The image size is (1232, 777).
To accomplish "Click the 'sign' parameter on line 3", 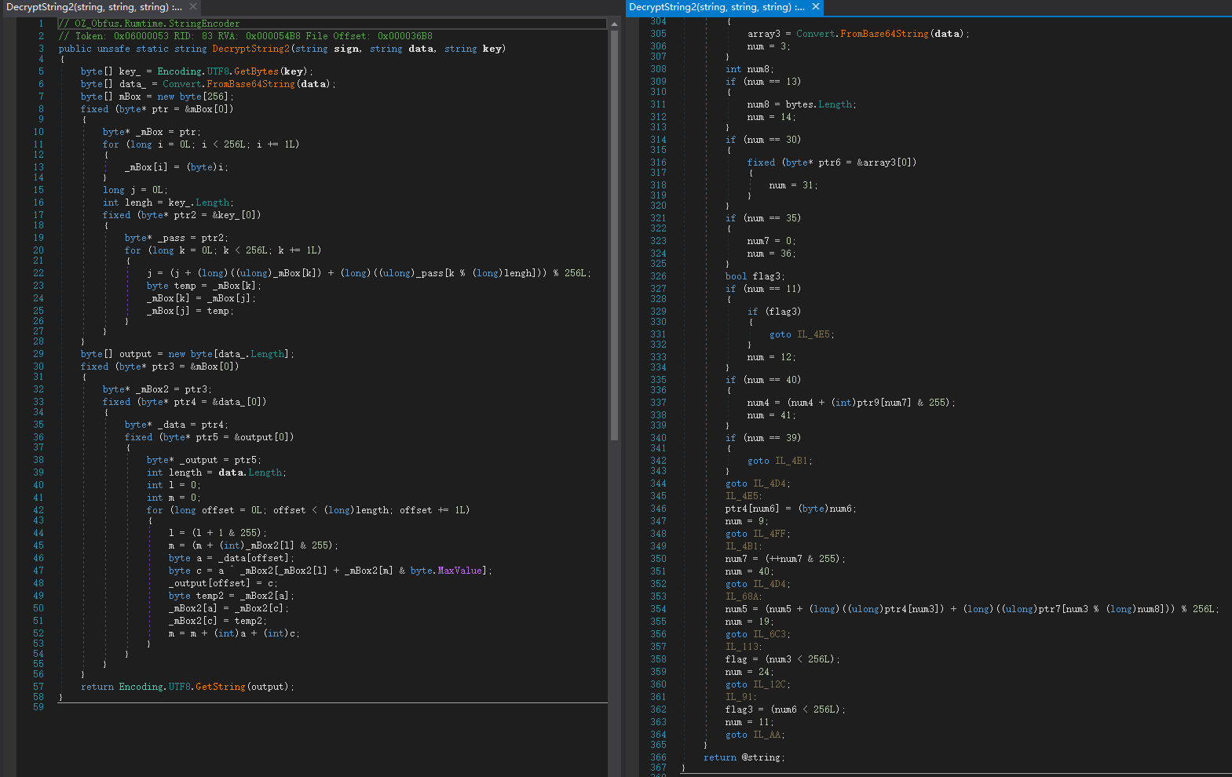I will [x=346, y=49].
